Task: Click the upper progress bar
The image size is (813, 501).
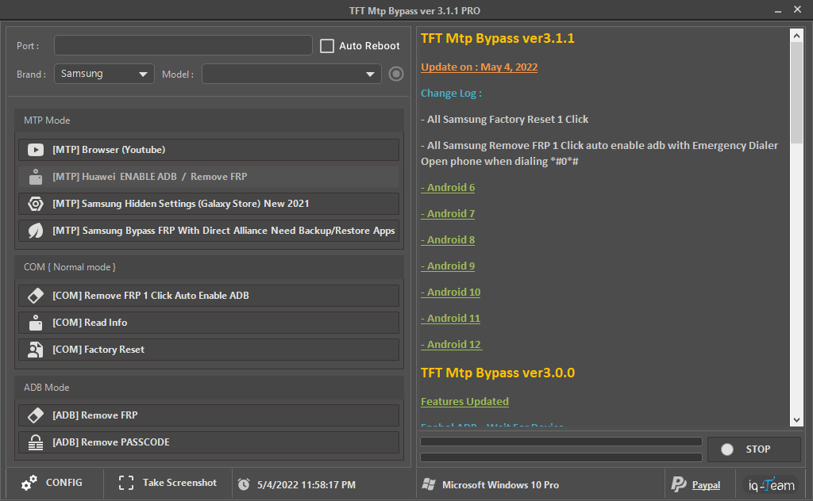Action: [561, 442]
